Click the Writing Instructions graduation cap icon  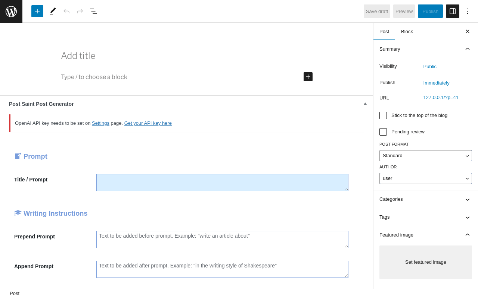click(18, 213)
